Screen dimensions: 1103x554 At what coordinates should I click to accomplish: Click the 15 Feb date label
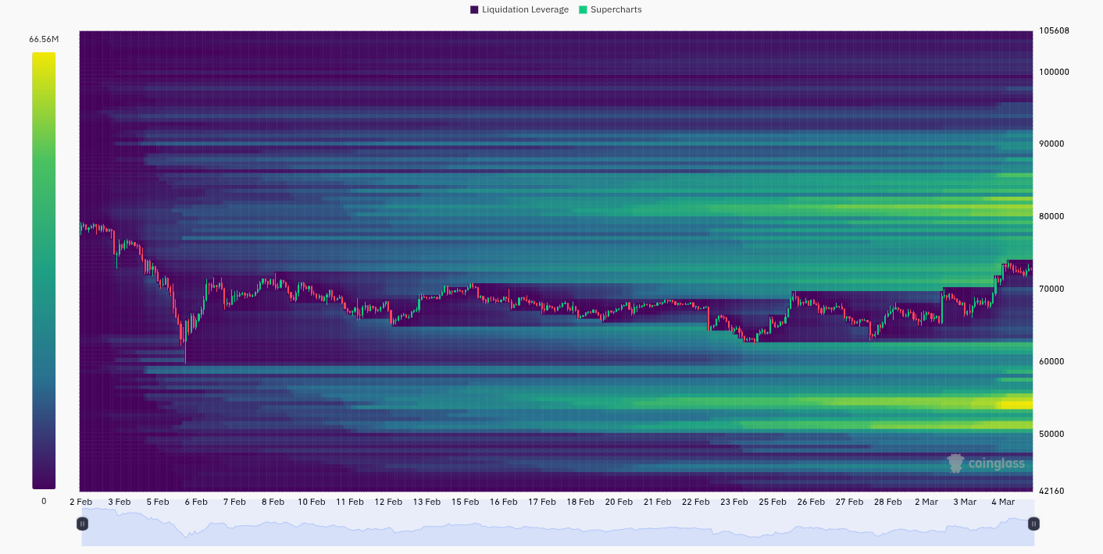click(x=465, y=502)
